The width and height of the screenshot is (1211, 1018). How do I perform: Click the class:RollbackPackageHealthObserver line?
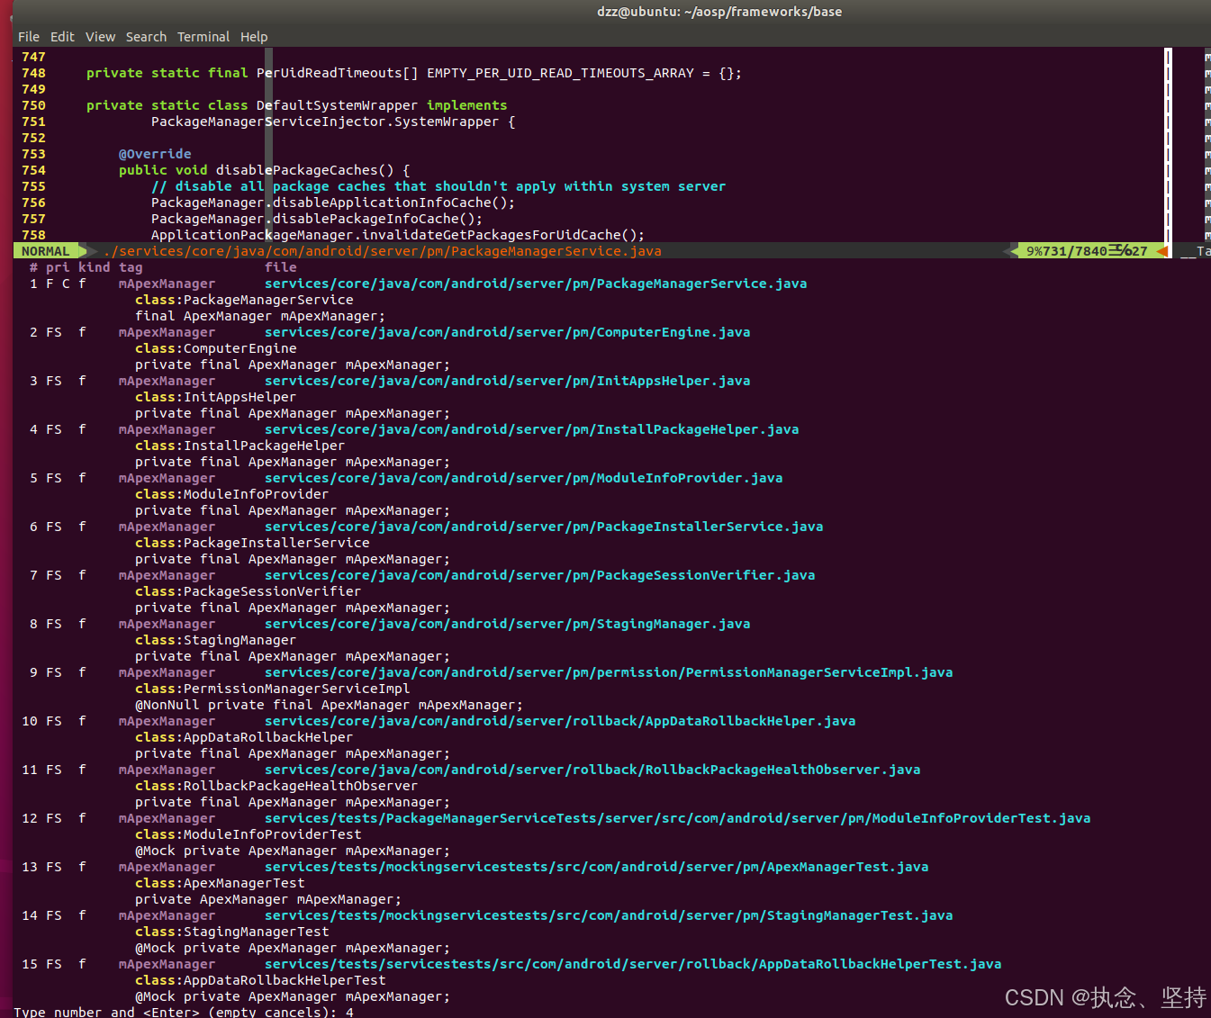(276, 786)
